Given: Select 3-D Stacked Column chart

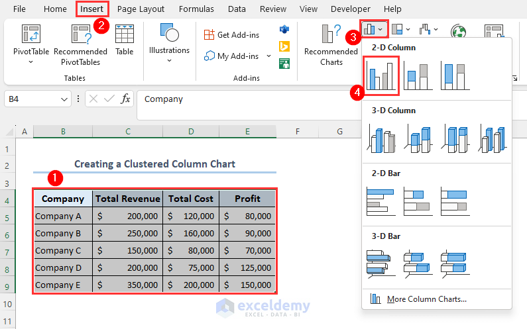Looking at the screenshot, I should pyautogui.click(x=418, y=138).
